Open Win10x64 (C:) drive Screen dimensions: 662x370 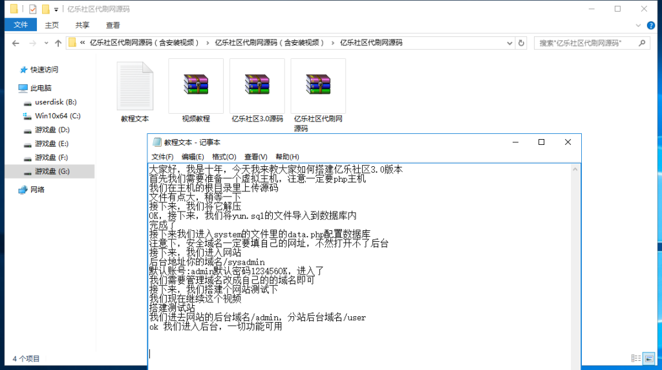pyautogui.click(x=58, y=116)
